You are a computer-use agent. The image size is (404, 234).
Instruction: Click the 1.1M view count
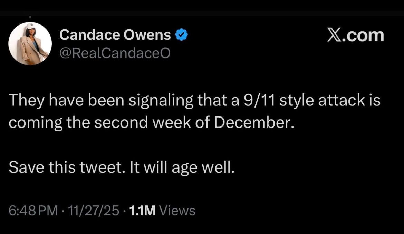click(x=142, y=210)
